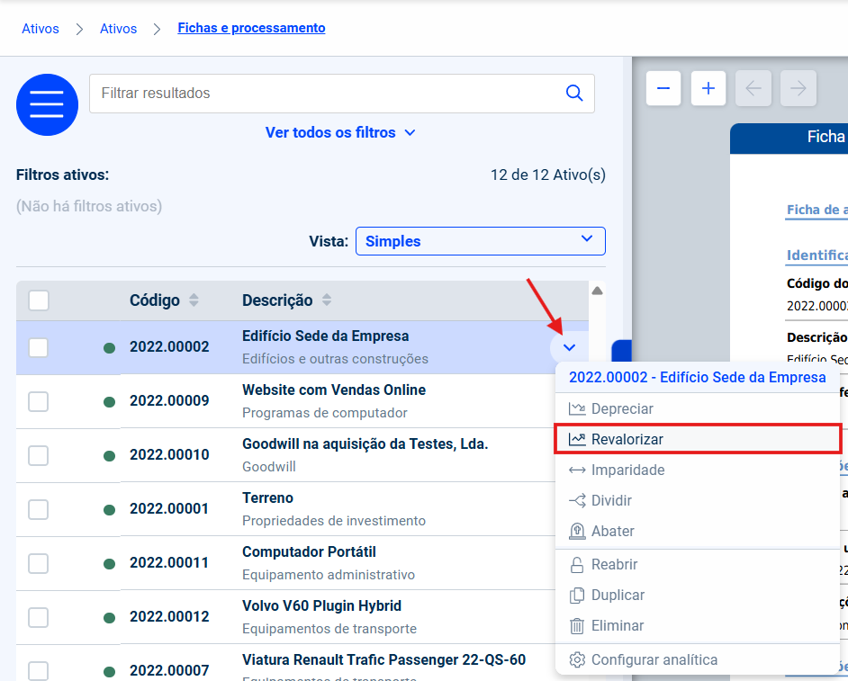This screenshot has width=848, height=681.
Task: Click the magnifier search icon
Action: pyautogui.click(x=573, y=93)
